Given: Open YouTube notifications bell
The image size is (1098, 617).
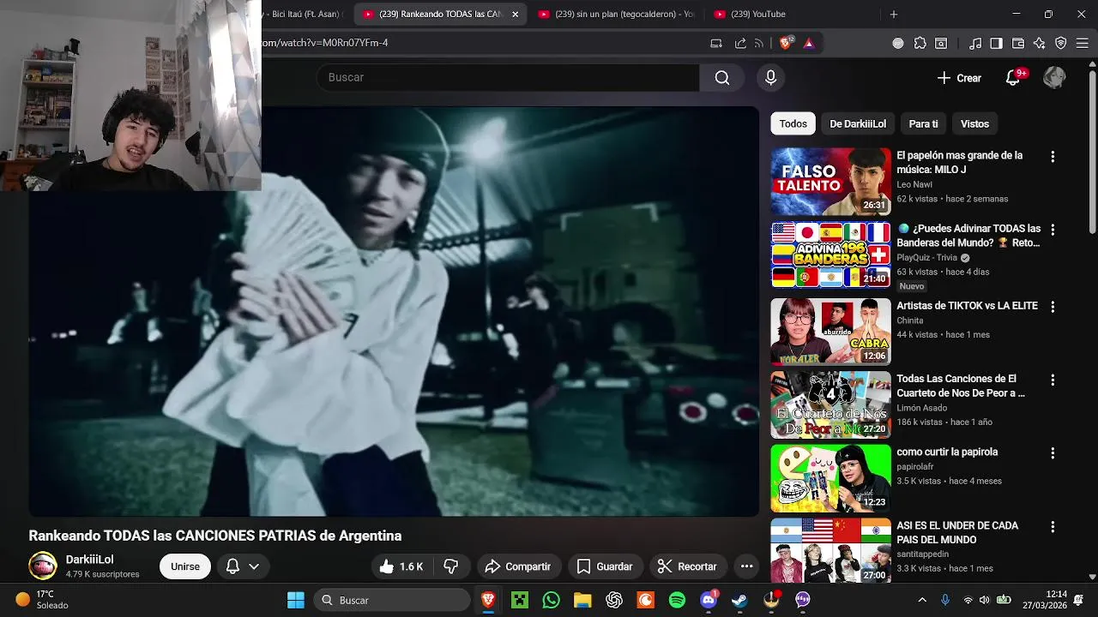Looking at the screenshot, I should point(1013,78).
